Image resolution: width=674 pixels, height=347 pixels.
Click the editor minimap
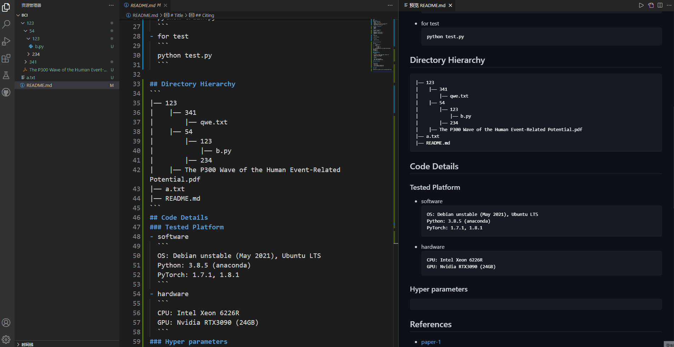pos(382,45)
